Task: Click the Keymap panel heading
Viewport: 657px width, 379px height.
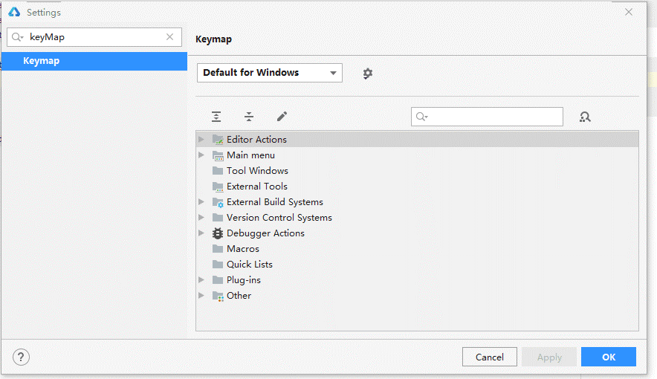Action: tap(214, 39)
